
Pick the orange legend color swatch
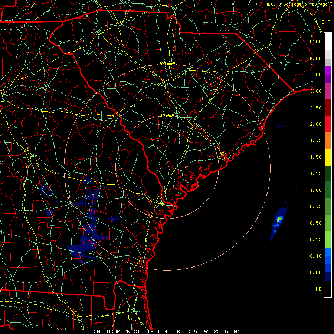328,141
